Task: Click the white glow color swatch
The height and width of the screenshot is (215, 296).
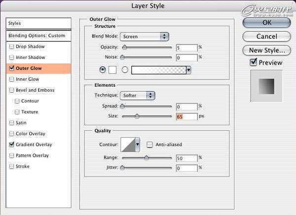Action: (x=112, y=70)
